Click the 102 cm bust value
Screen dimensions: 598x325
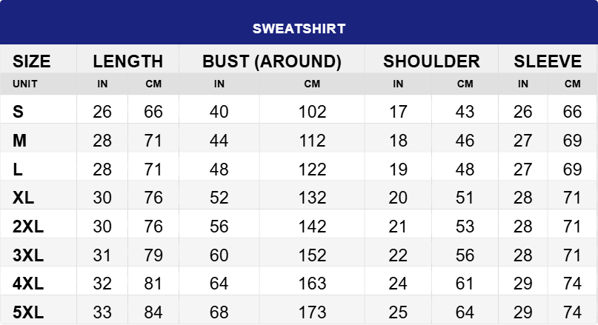point(312,112)
